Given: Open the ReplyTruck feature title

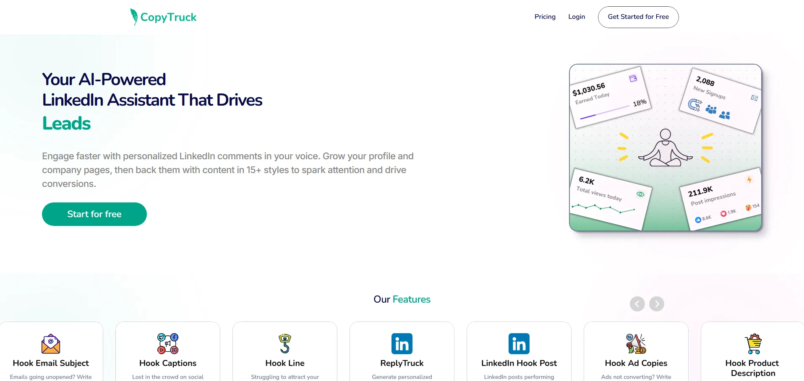Looking at the screenshot, I should 402,363.
